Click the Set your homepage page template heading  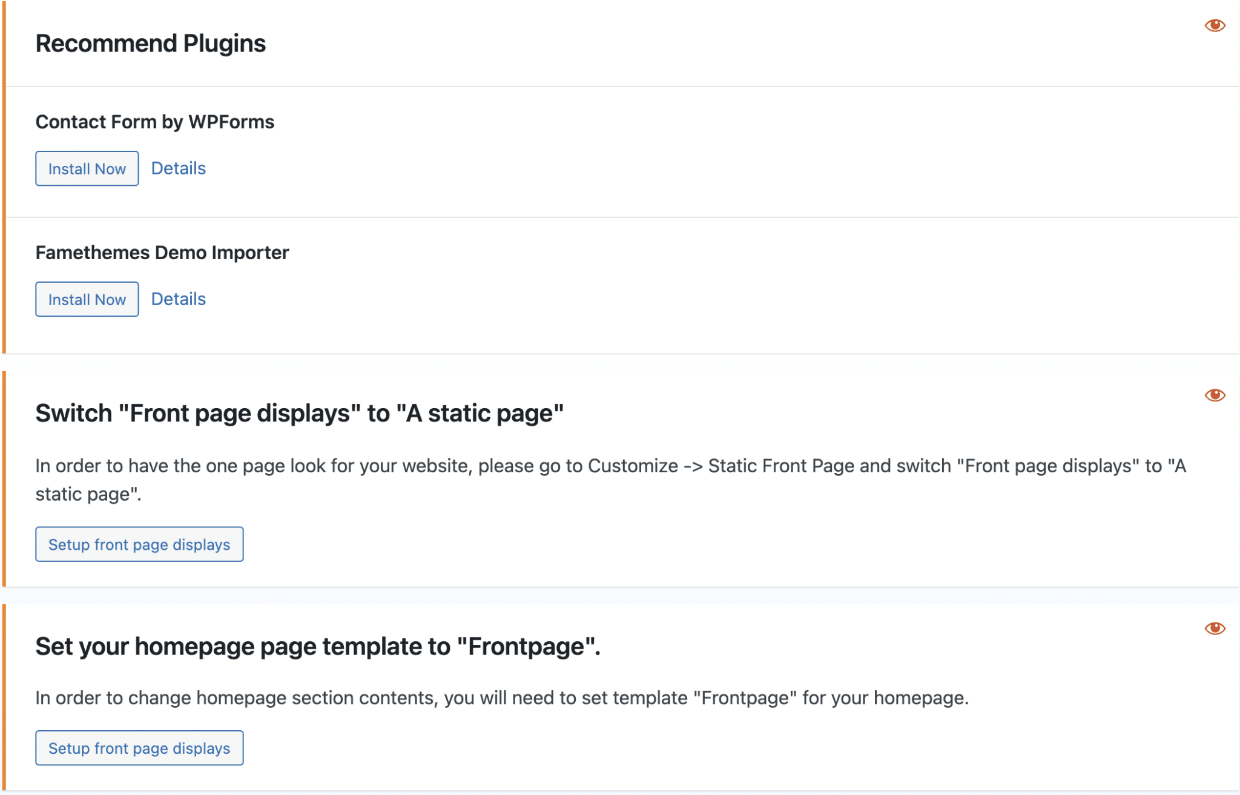coord(317,647)
